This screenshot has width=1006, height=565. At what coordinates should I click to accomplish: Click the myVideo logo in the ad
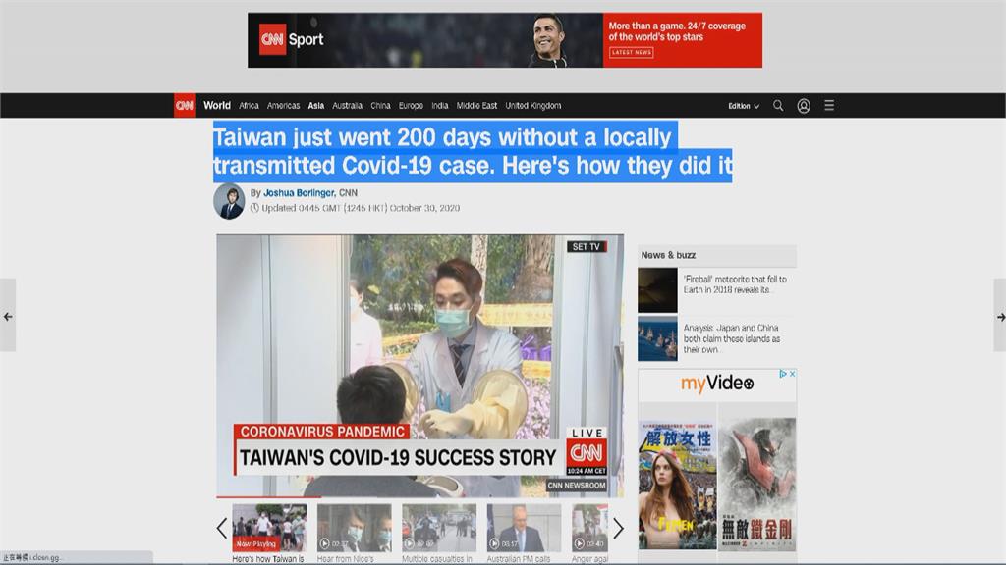716,384
